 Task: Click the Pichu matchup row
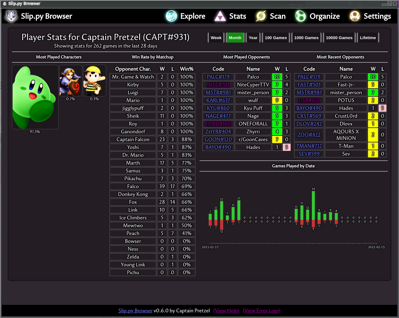(153, 272)
